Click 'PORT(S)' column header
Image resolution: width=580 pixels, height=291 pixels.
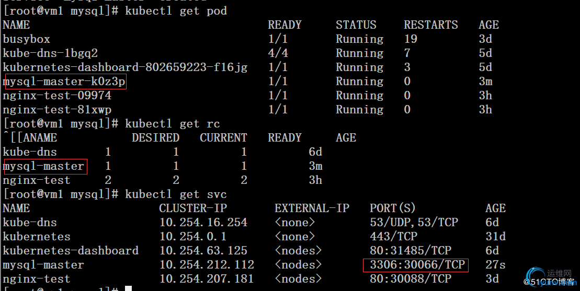[393, 208]
